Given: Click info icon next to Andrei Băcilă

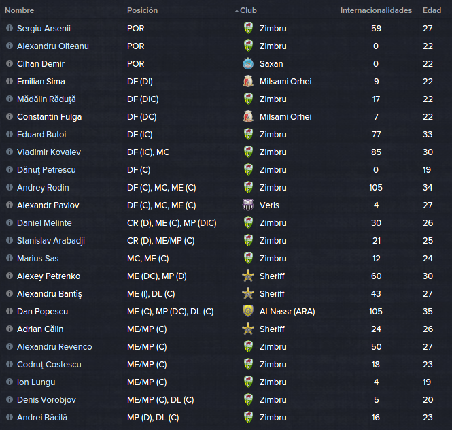Looking at the screenshot, I should 10,417.
